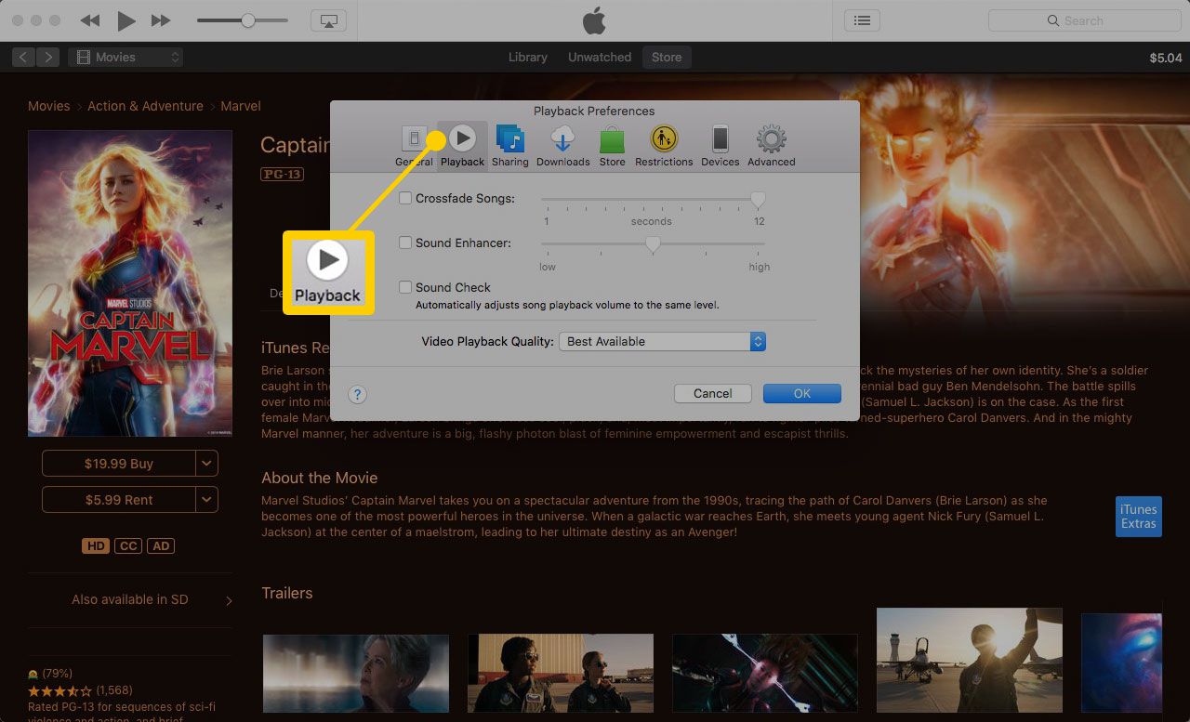Image resolution: width=1190 pixels, height=722 pixels.
Task: Open the Store preferences tab
Action: [x=612, y=146]
